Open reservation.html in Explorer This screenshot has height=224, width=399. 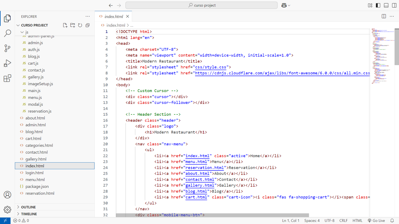tap(55, 193)
